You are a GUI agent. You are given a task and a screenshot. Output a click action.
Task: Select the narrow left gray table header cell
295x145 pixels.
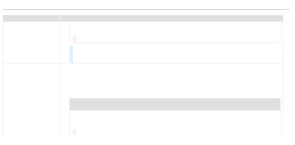(31, 18)
